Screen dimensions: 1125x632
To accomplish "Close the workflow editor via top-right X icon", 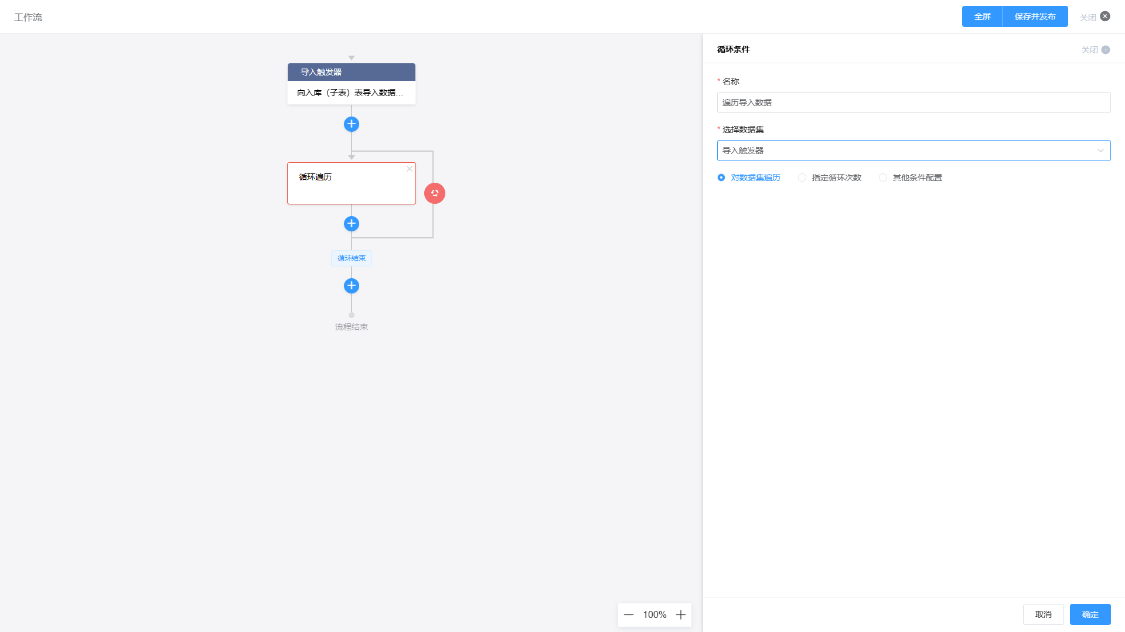I will coord(1105,16).
